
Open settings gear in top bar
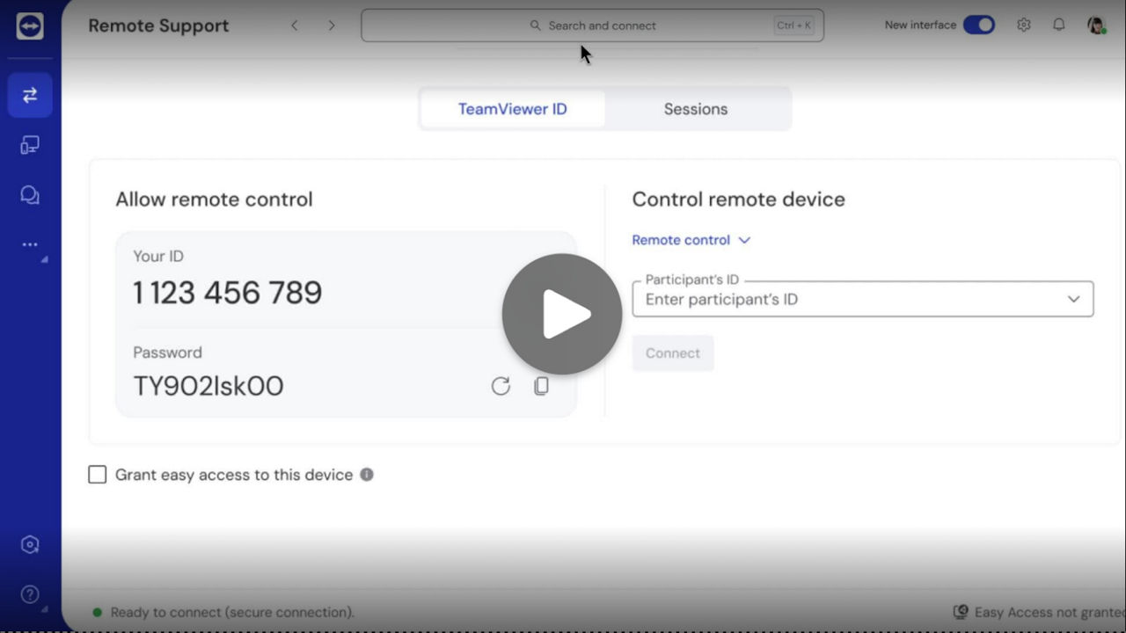(x=1024, y=25)
